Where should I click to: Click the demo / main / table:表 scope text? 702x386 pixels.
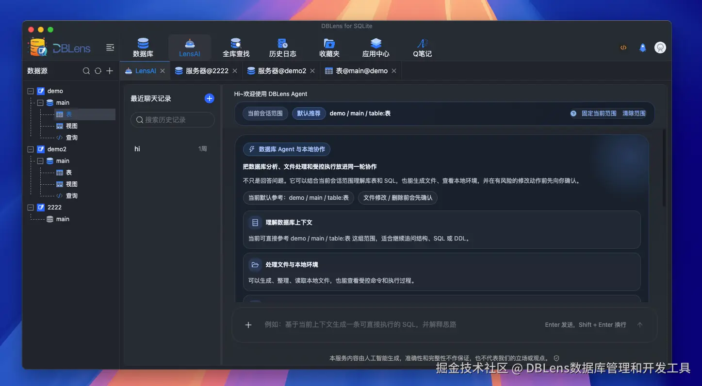360,113
